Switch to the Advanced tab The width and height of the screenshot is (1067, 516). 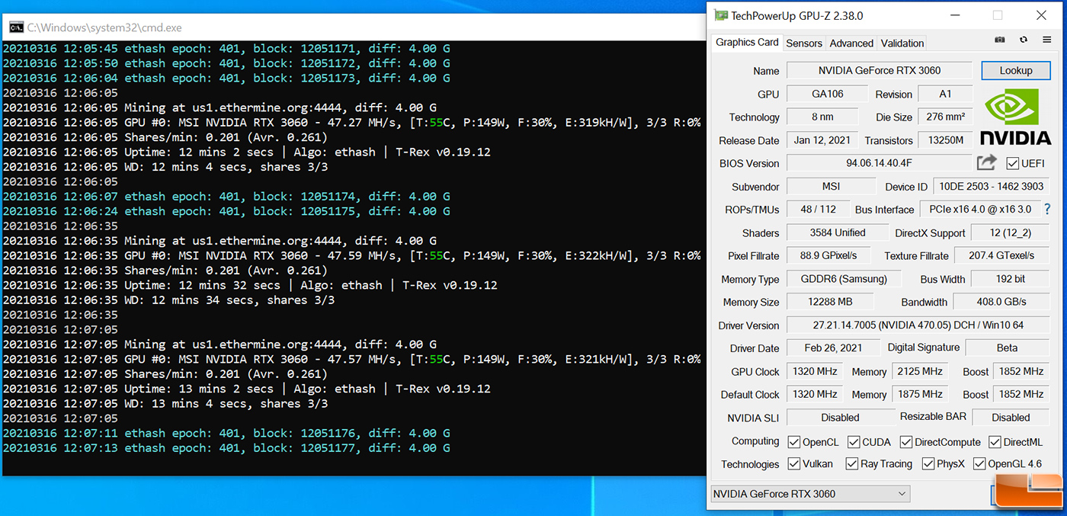(851, 43)
